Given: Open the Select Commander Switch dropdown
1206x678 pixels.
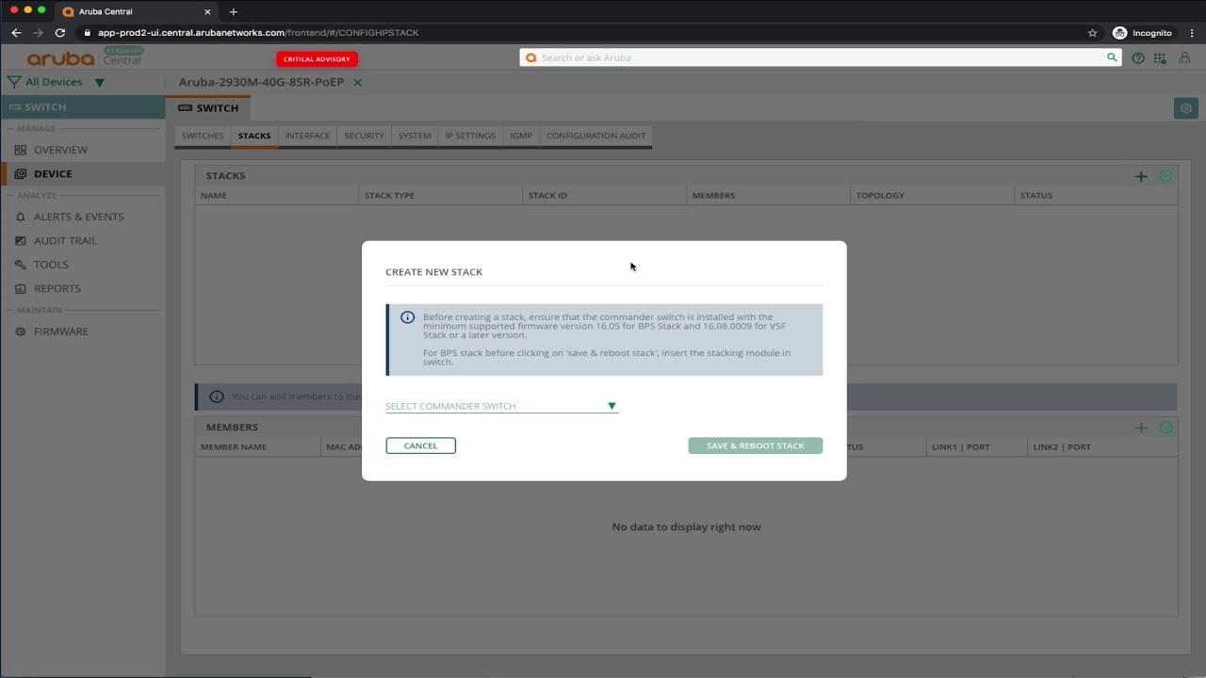Looking at the screenshot, I should [501, 406].
